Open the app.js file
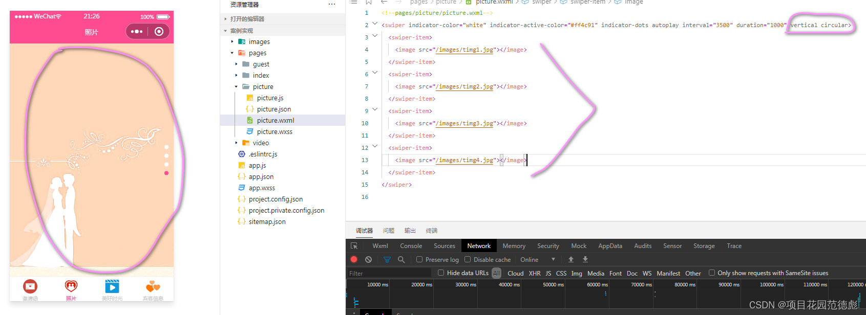This screenshot has width=866, height=315. click(x=257, y=165)
